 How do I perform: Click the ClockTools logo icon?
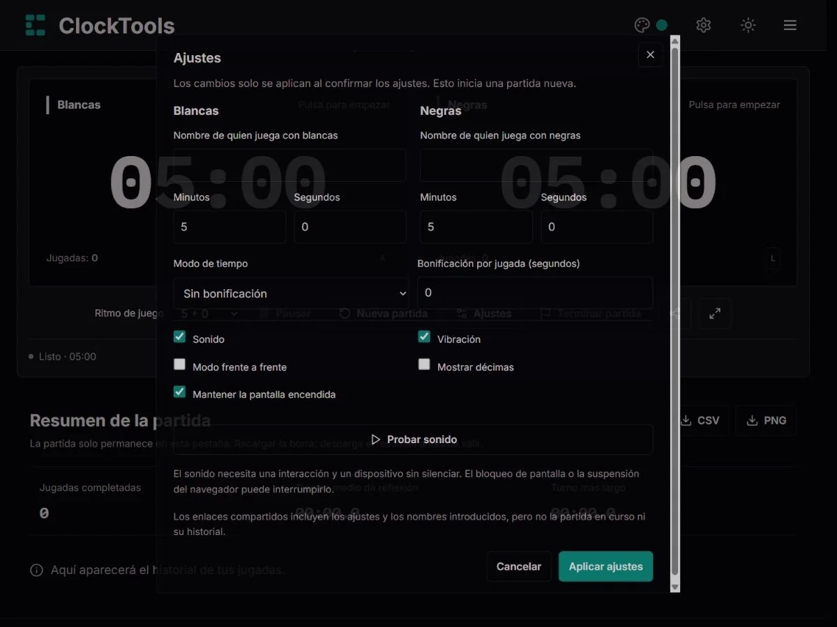[36, 25]
